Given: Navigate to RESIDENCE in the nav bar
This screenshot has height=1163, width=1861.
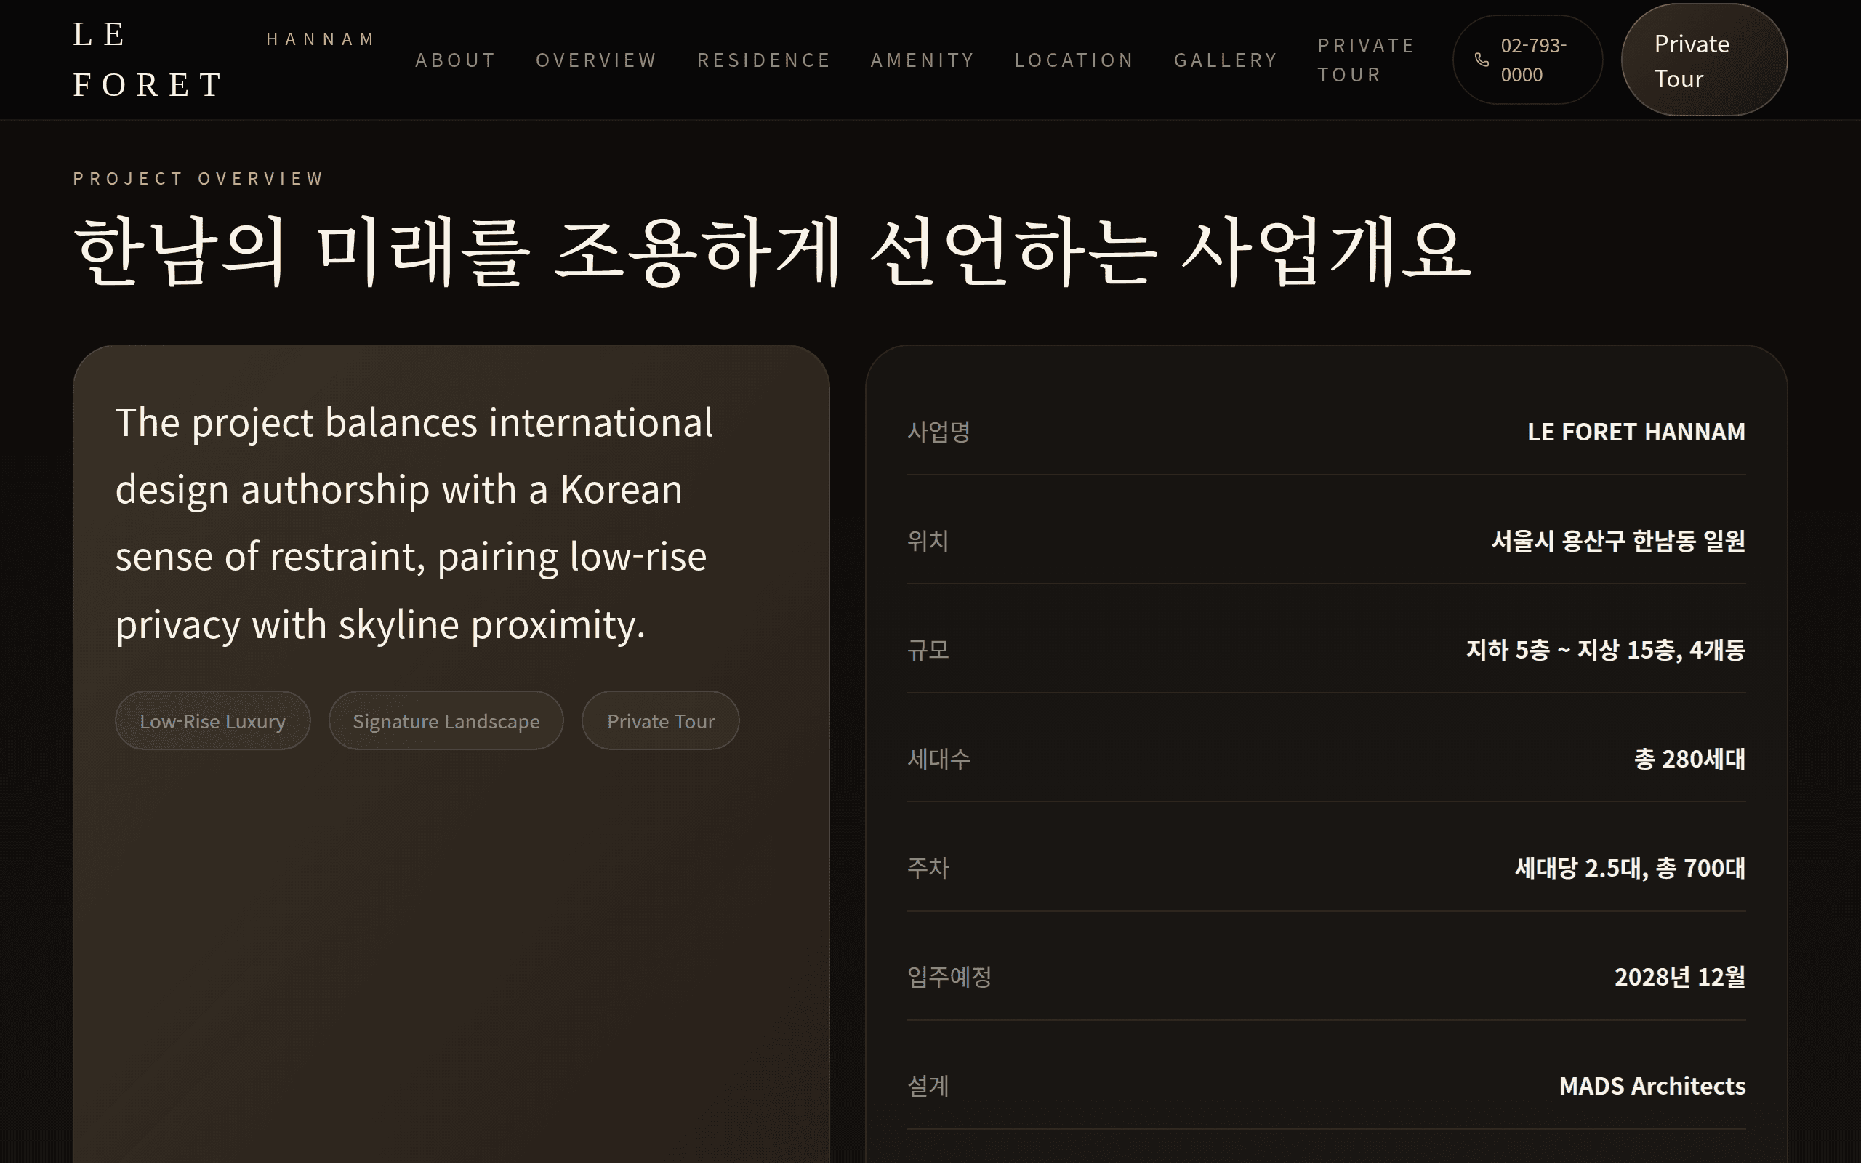Looking at the screenshot, I should 763,60.
